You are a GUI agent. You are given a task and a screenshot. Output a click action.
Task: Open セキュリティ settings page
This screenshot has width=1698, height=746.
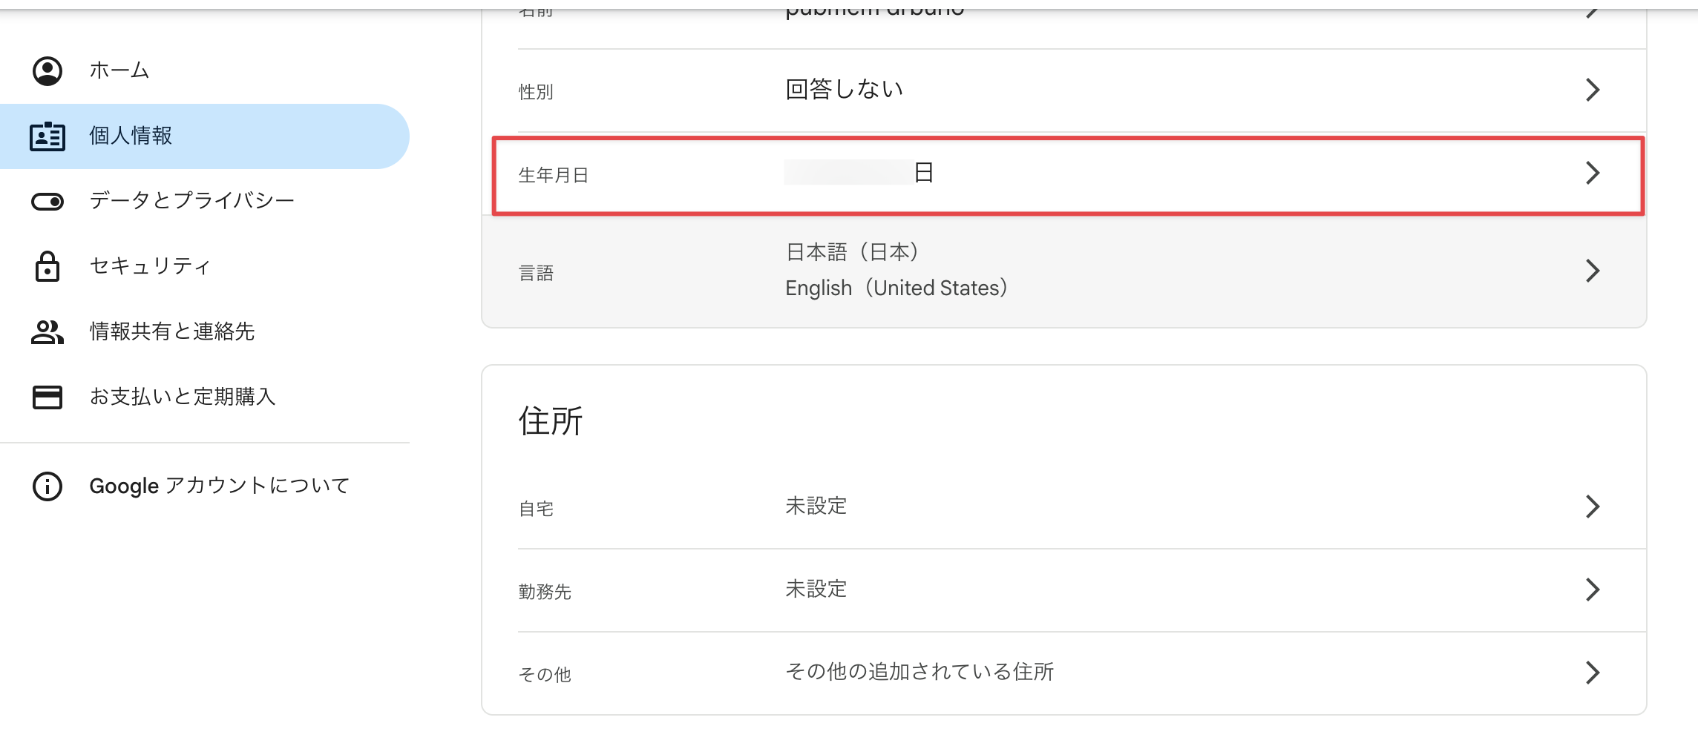point(205,266)
